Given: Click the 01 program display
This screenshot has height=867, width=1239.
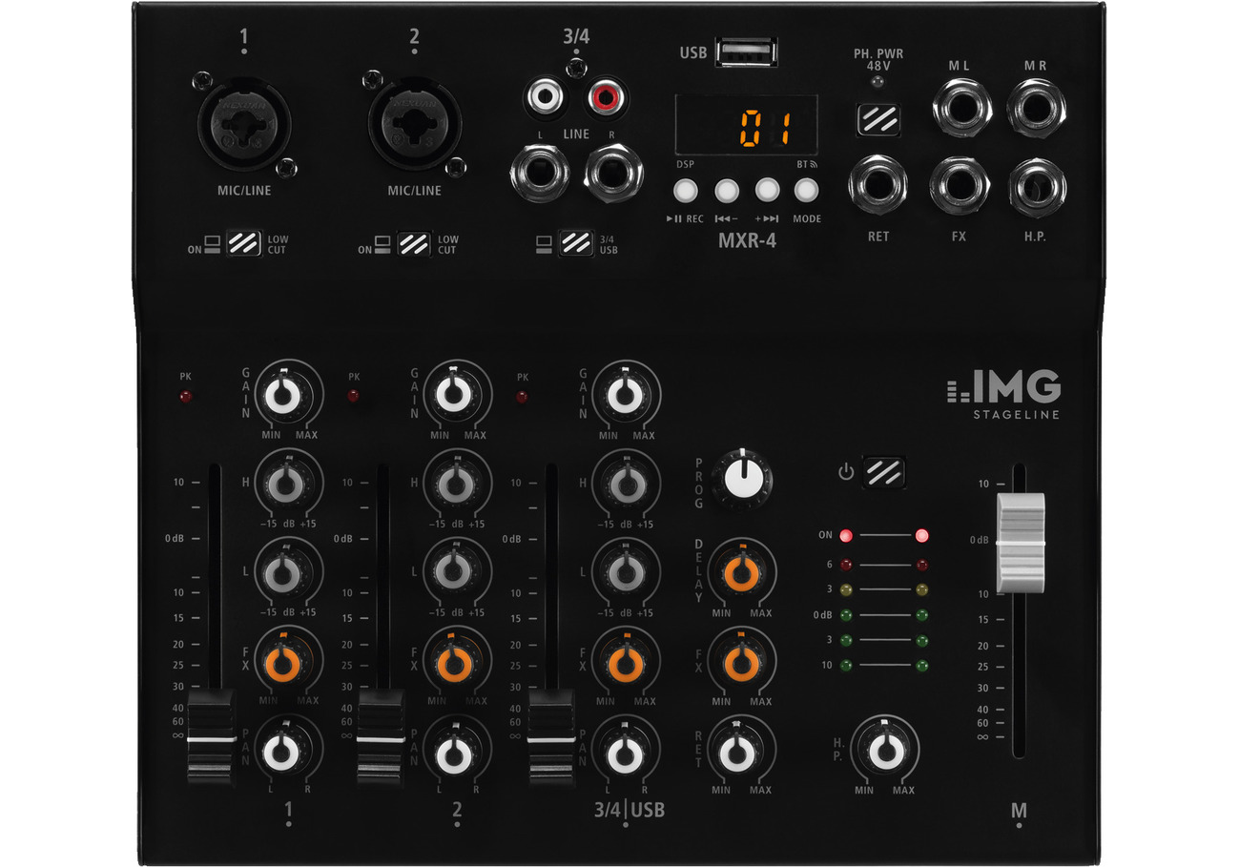Looking at the screenshot, I should click(x=746, y=125).
